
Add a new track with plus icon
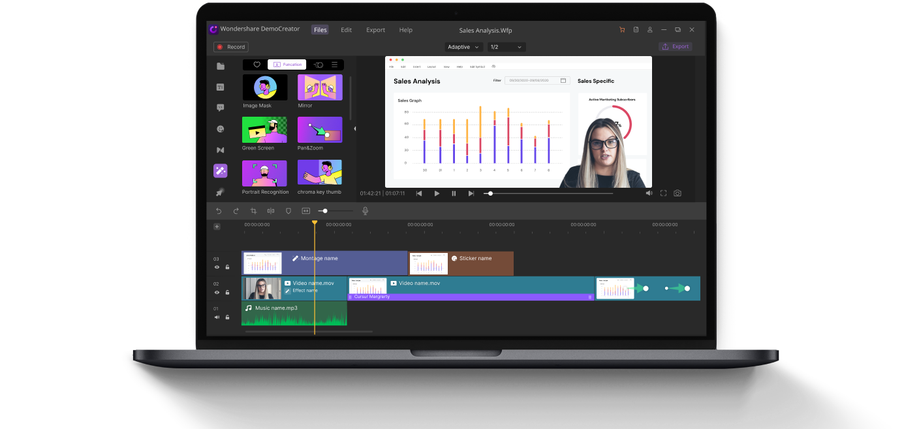pyautogui.click(x=217, y=226)
